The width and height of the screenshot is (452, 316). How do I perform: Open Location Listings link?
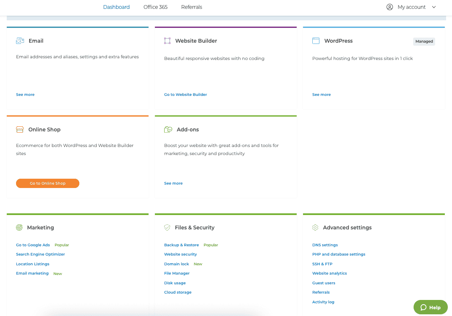point(32,264)
